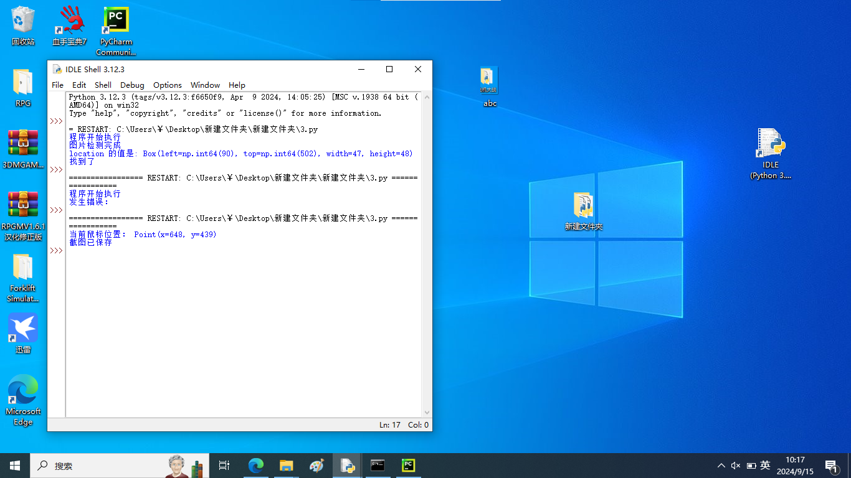851x478 pixels.
Task: Open the Shell menu in IDLE
Action: [103, 85]
